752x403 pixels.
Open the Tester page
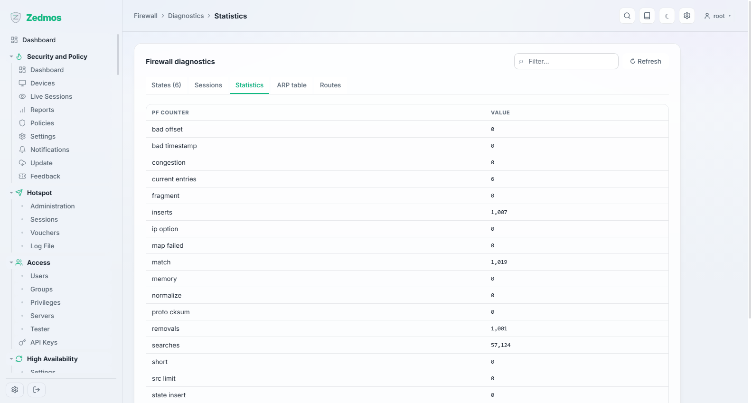tap(40, 329)
